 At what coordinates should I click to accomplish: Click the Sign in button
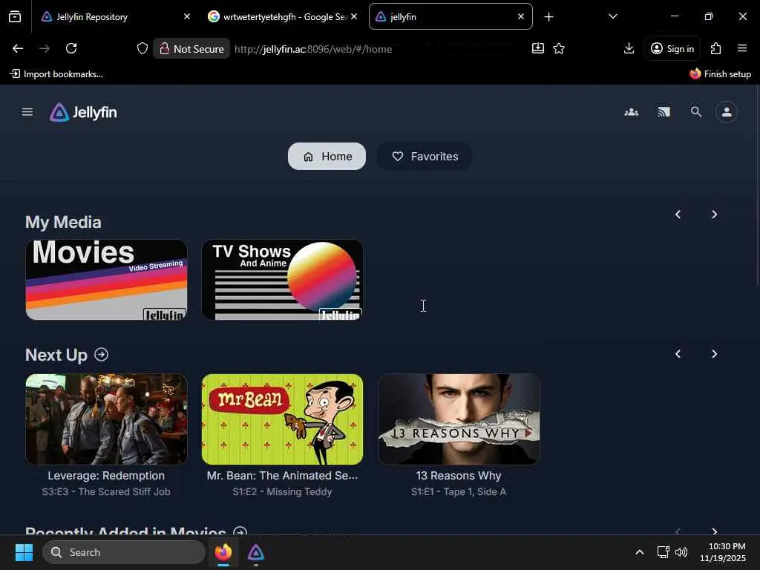tap(672, 48)
